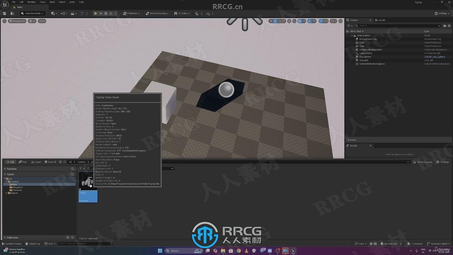Open the Outliner settings gear
Screen dimensions: 453x255
(x=449, y=26)
